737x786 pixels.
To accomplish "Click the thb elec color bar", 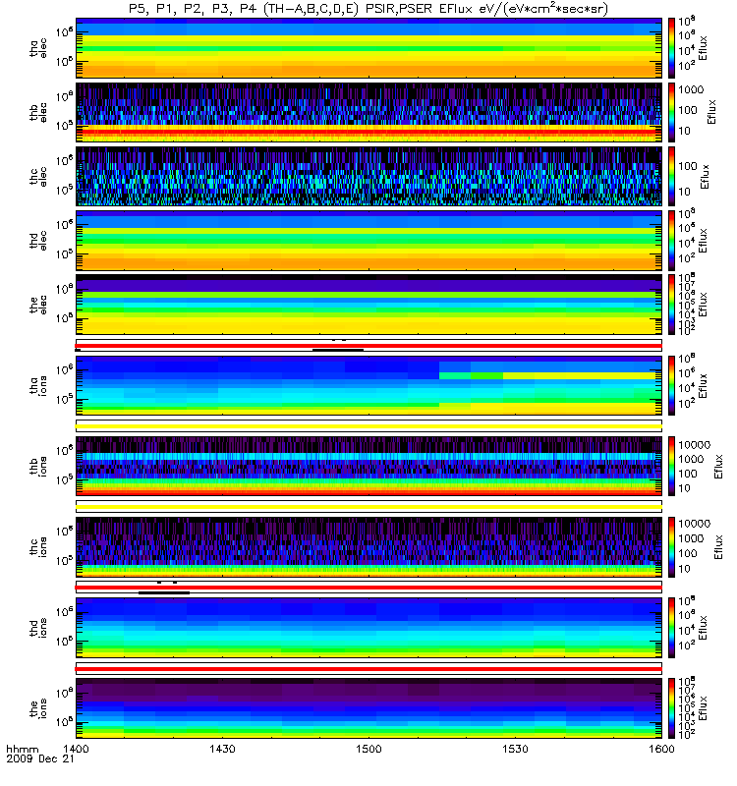I will [671, 112].
